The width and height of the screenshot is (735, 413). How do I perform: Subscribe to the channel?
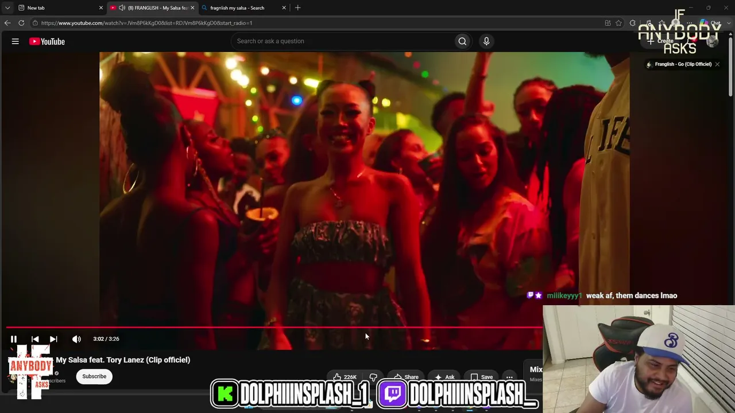pos(94,376)
